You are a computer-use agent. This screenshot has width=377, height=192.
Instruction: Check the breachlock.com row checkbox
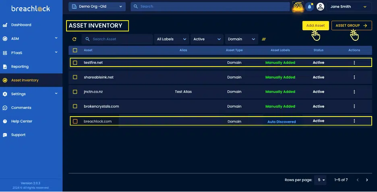click(x=75, y=121)
